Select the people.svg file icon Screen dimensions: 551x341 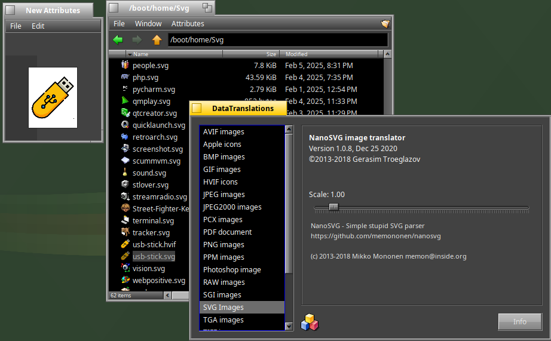coord(125,65)
